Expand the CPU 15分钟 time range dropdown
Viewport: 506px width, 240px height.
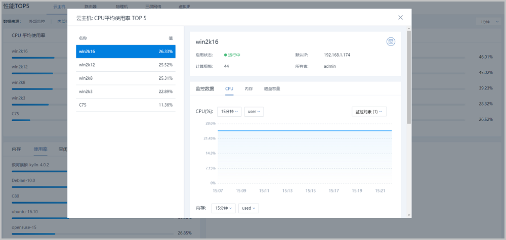click(x=229, y=112)
